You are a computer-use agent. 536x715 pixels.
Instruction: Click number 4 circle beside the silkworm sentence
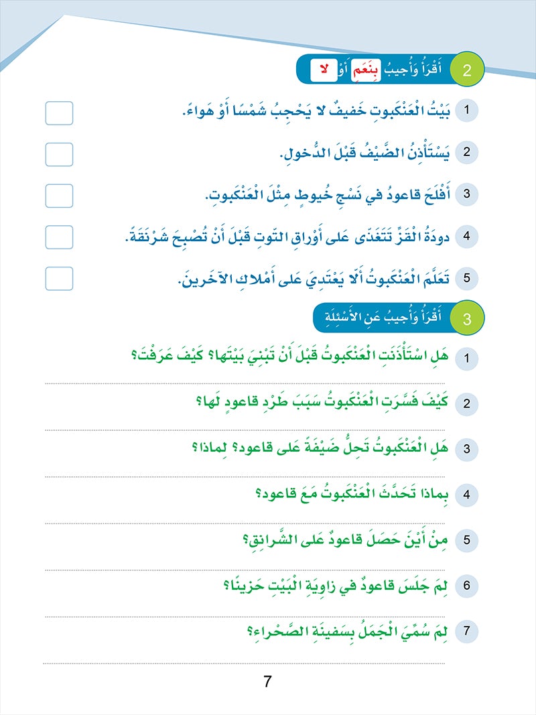pyautogui.click(x=466, y=235)
